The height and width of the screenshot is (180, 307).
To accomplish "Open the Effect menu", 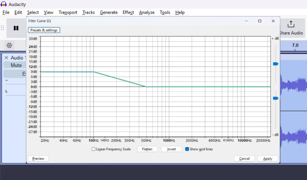I will [x=128, y=12].
